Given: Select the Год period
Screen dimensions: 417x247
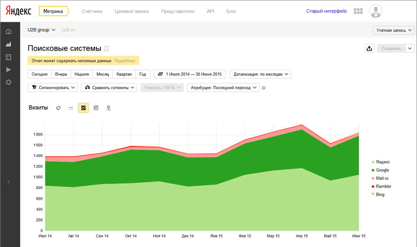Looking at the screenshot, I should tap(143, 74).
